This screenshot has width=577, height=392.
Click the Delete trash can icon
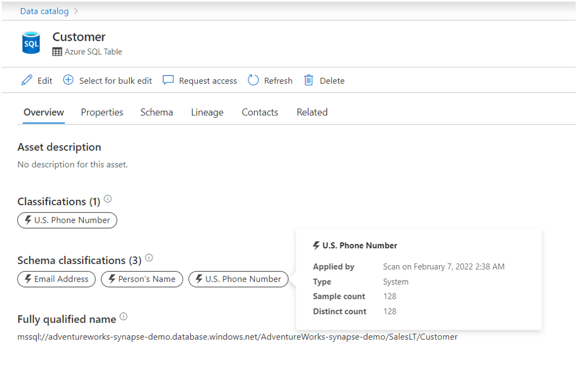[x=308, y=80]
